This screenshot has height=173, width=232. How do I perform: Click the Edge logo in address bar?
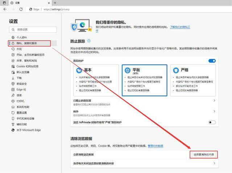(x=30, y=9)
